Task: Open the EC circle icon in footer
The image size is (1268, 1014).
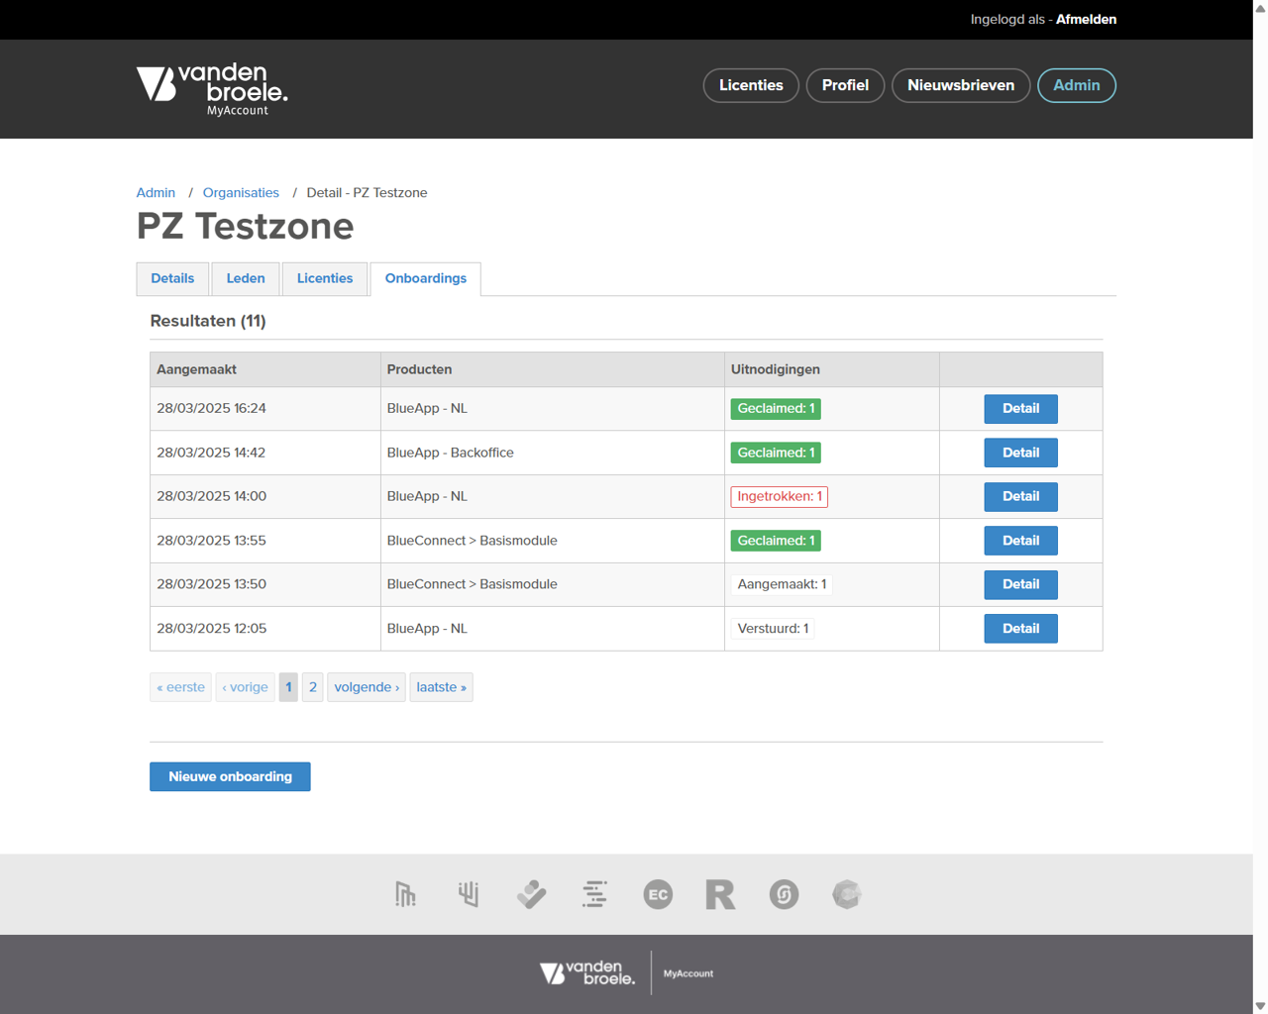Action: point(658,894)
